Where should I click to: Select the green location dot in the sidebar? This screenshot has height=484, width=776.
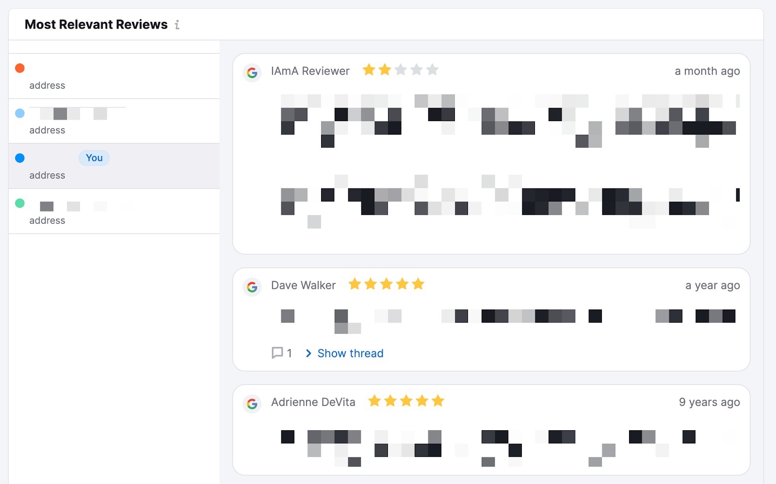(19, 203)
